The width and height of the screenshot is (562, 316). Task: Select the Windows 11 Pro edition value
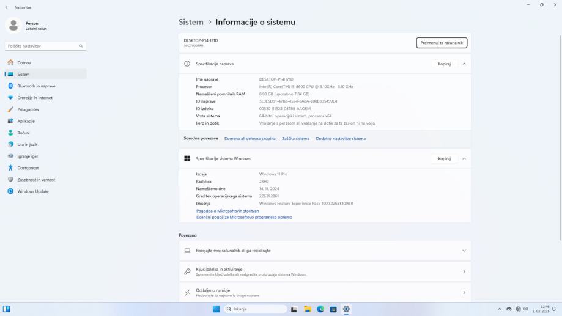pos(273,174)
